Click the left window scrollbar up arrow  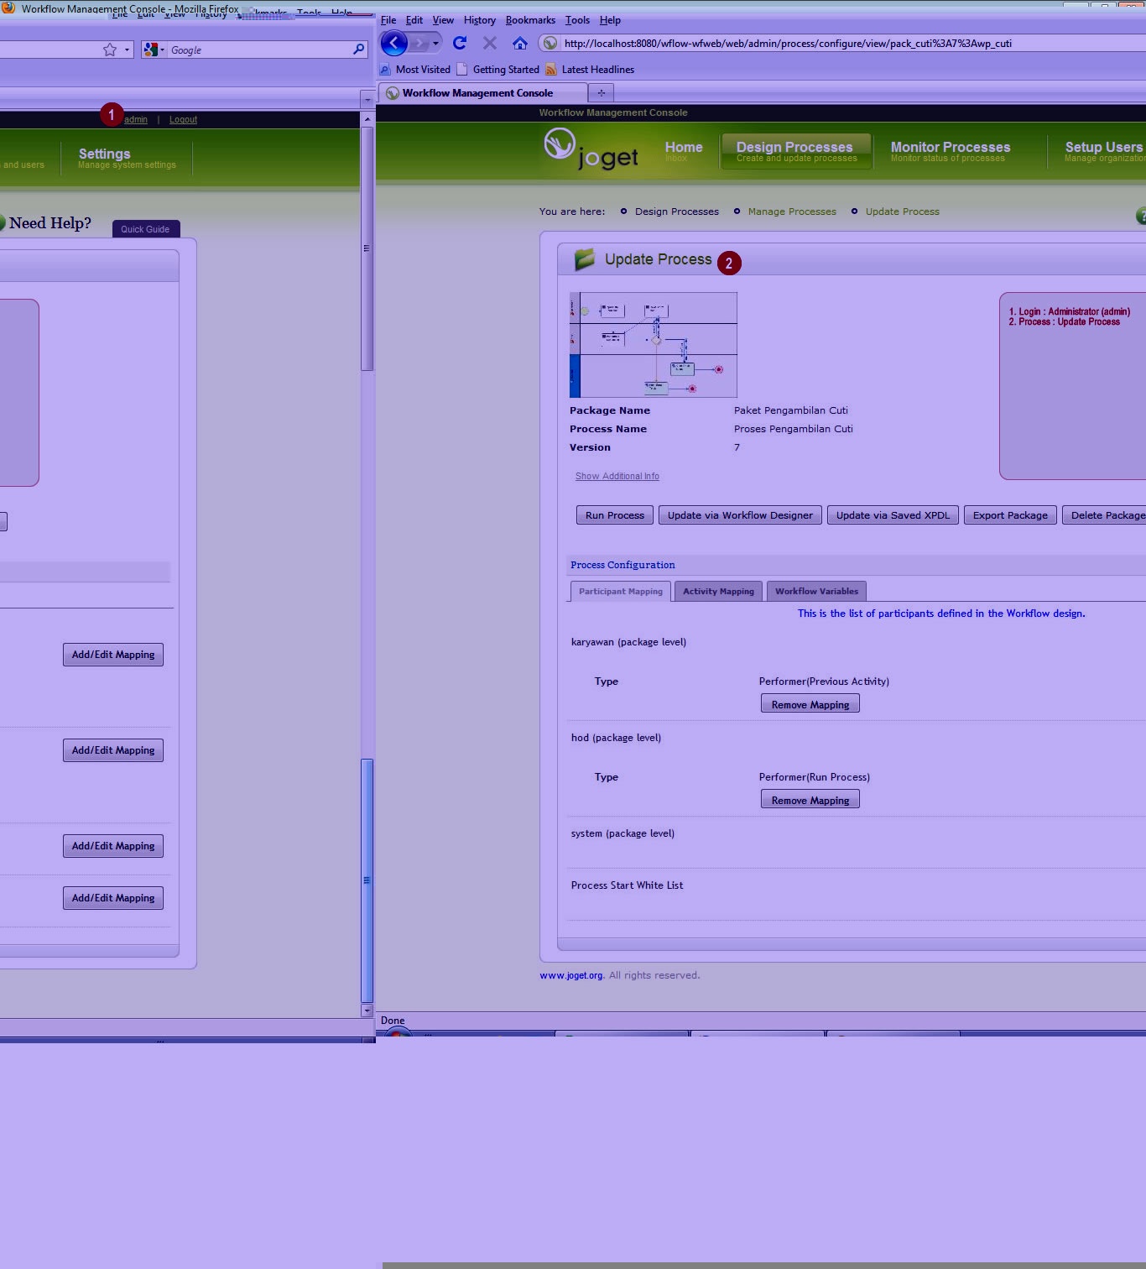point(367,119)
